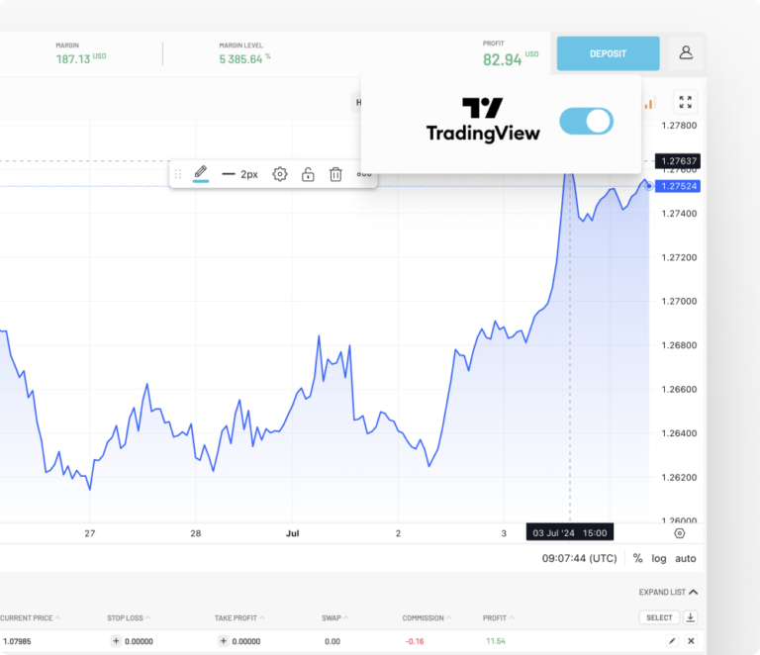Open the orange bar chart indicator icon
760x655 pixels.
click(x=649, y=103)
